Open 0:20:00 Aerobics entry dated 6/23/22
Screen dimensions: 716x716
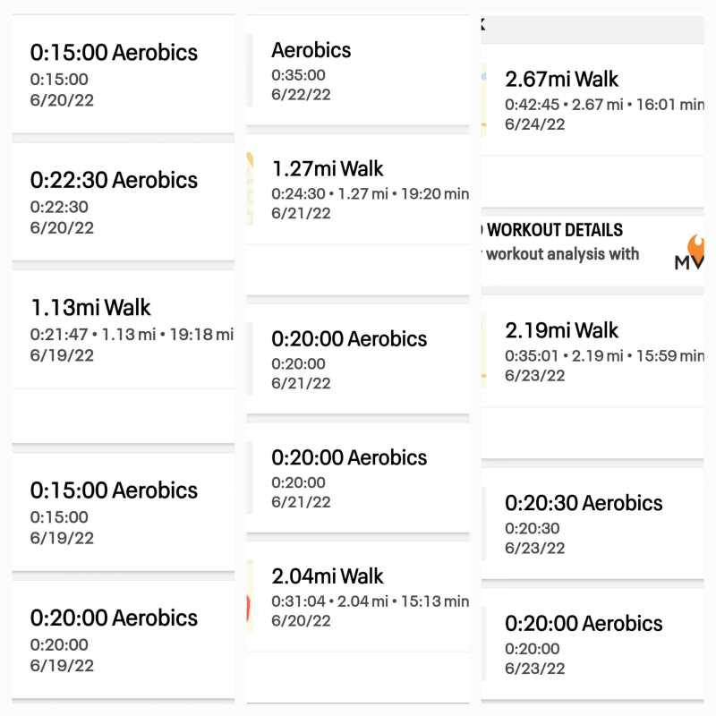592,644
